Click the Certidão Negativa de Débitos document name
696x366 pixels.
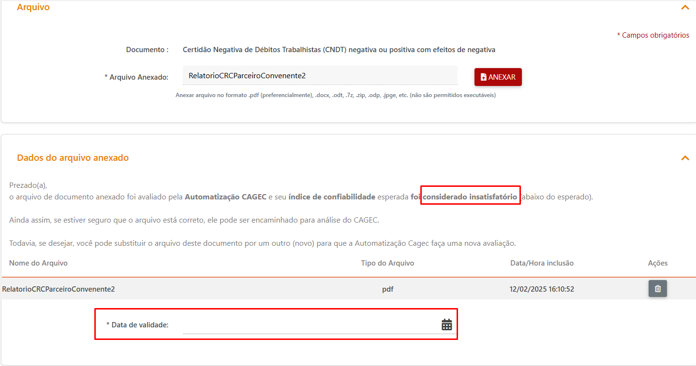[339, 50]
